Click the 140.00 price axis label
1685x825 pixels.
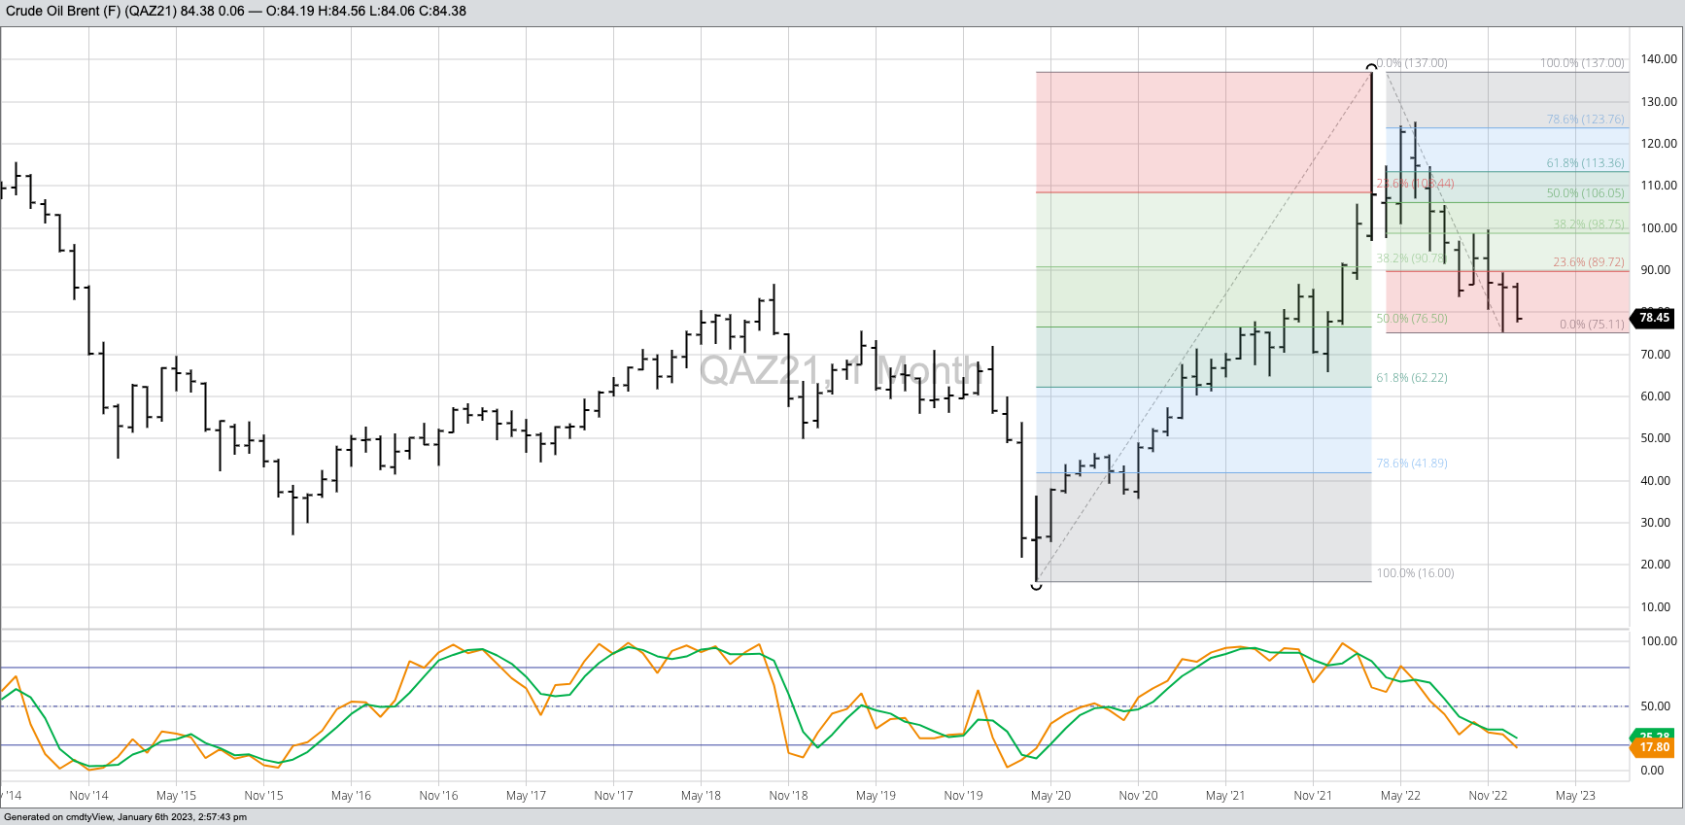pyautogui.click(x=1659, y=59)
